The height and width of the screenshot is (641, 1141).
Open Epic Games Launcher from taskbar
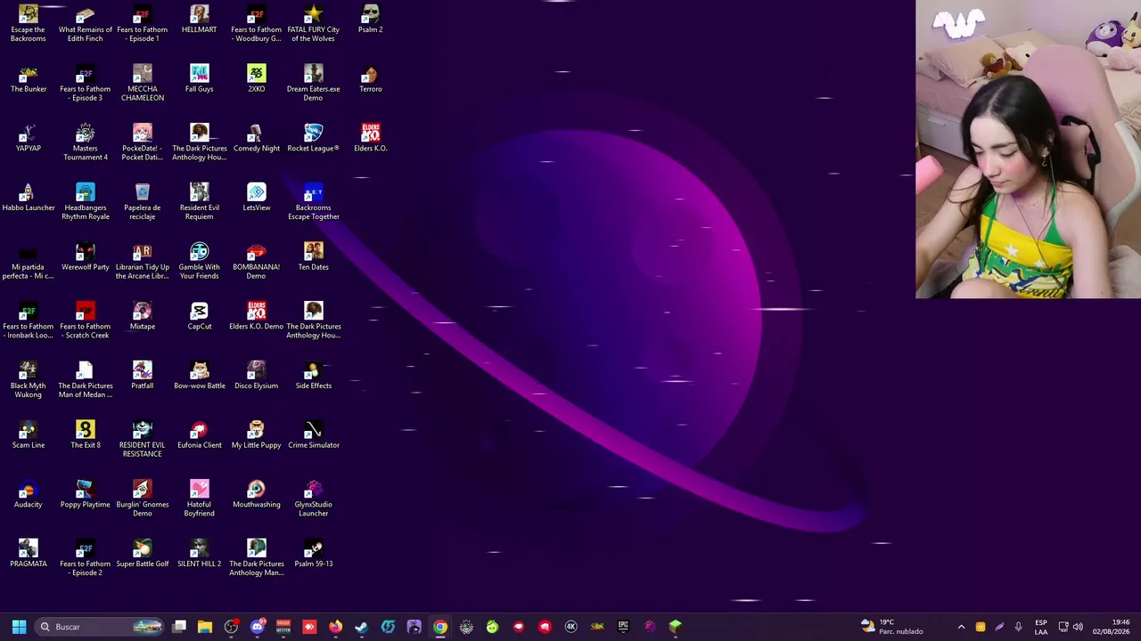(623, 627)
